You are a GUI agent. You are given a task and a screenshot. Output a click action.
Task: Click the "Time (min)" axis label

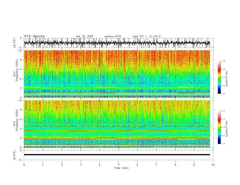coord(121,168)
